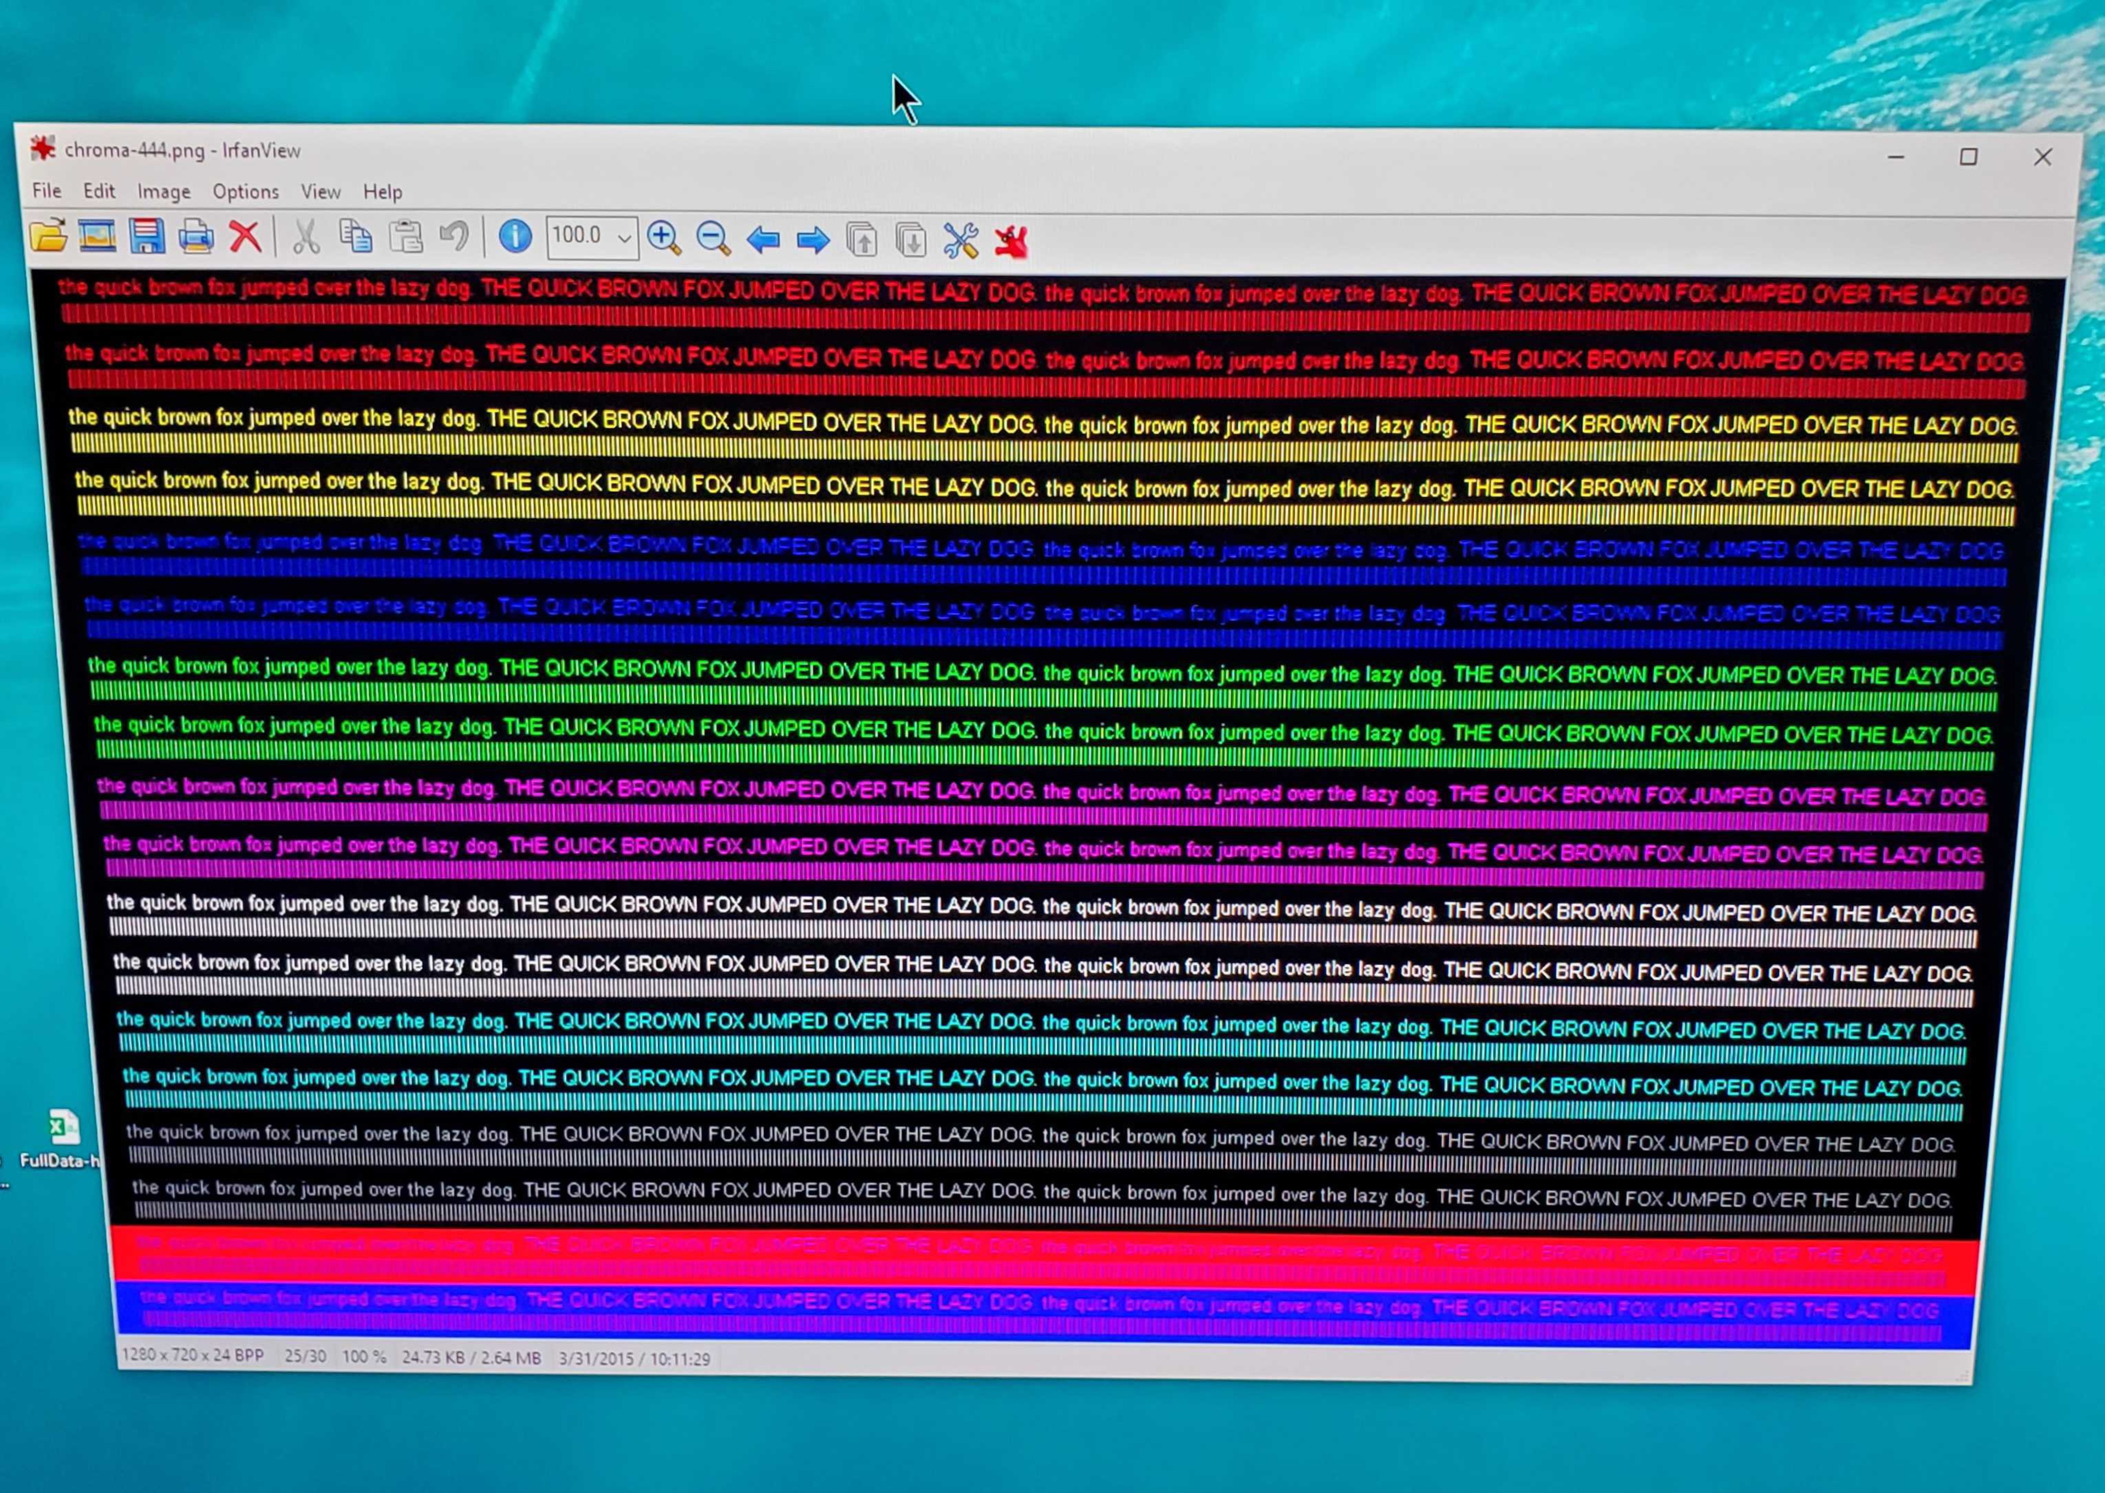2105x1493 pixels.
Task: Select the FullData Excel file on desktop
Action: click(x=62, y=1128)
